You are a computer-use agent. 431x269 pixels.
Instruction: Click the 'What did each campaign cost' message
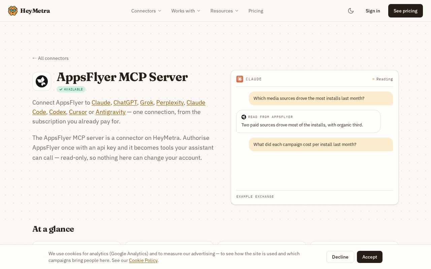point(321,145)
